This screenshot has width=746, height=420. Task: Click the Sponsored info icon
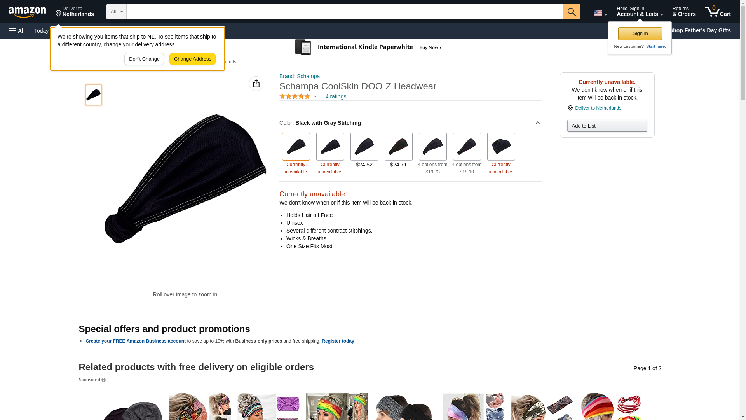103,380
